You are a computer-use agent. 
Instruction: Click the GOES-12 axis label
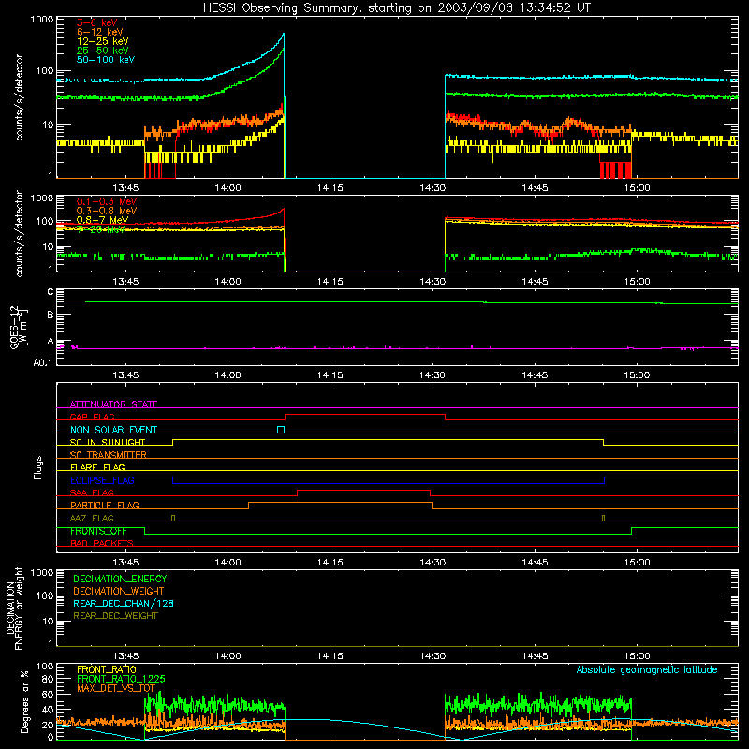pos(18,327)
